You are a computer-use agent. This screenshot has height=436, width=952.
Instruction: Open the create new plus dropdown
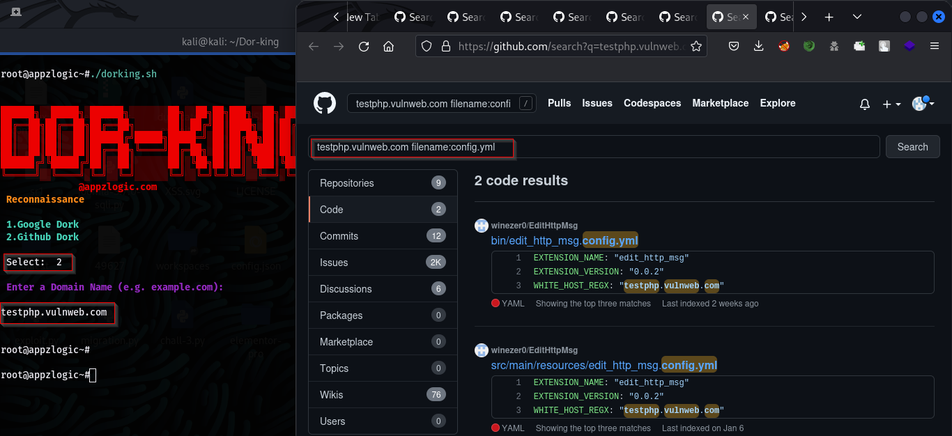[891, 104]
